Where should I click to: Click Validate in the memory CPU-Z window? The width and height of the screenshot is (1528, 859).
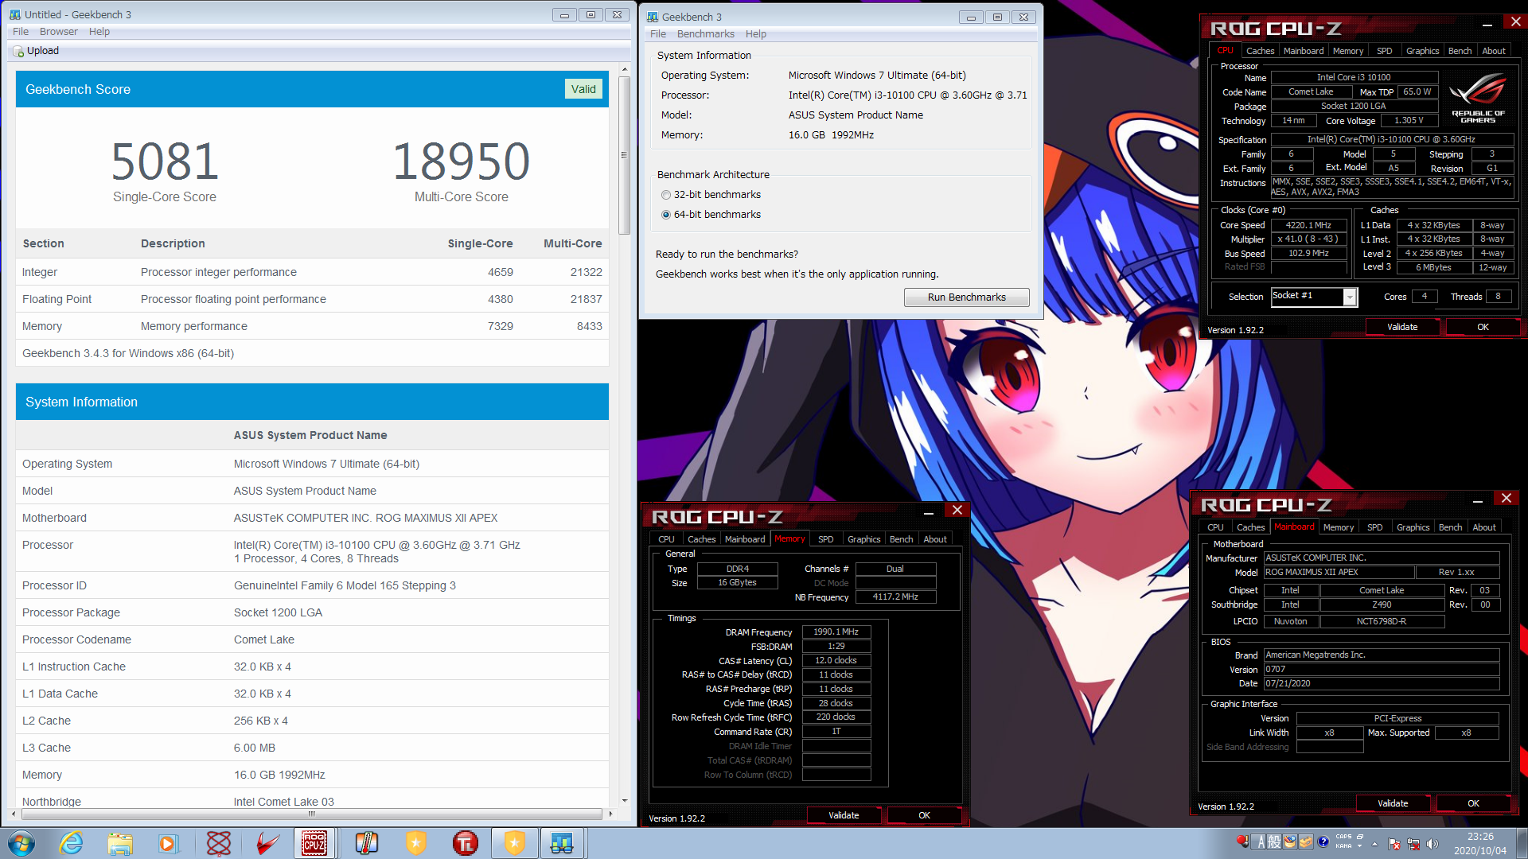tap(844, 815)
